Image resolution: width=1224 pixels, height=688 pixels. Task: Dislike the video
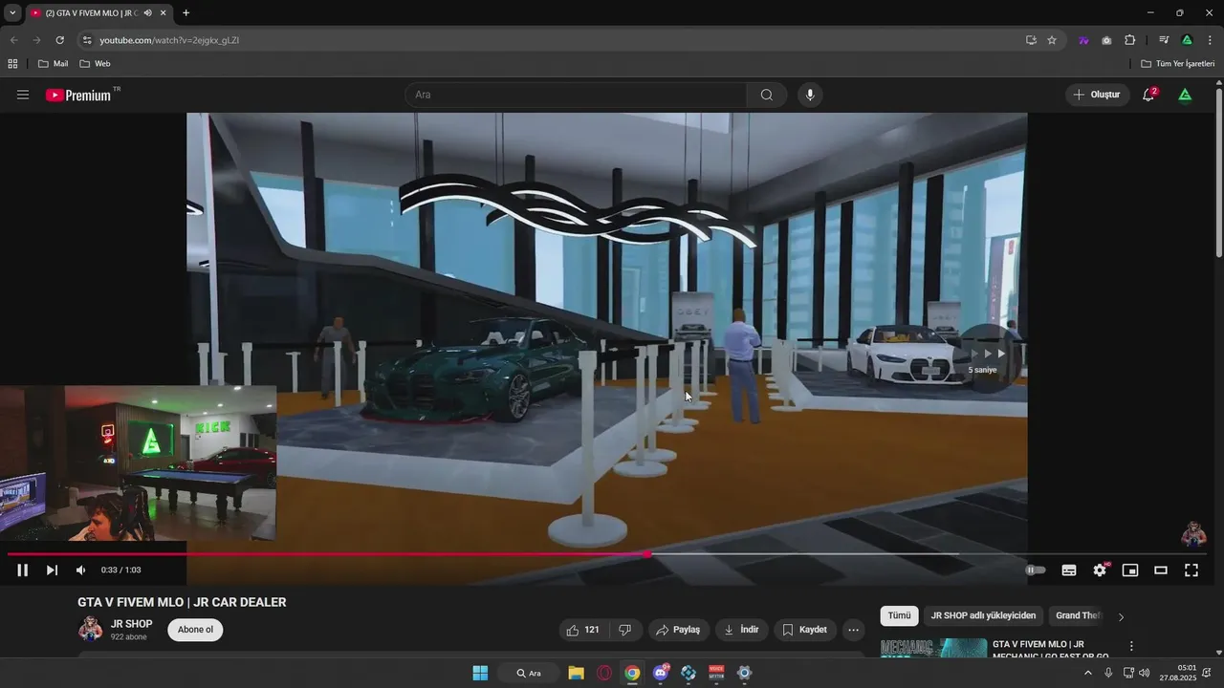pyautogui.click(x=625, y=630)
